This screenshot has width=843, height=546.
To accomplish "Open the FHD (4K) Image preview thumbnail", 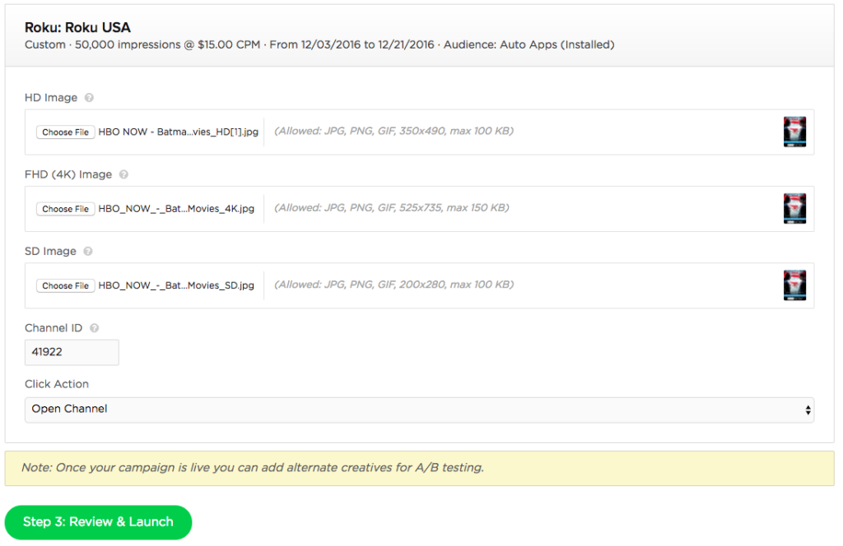I will pos(794,209).
